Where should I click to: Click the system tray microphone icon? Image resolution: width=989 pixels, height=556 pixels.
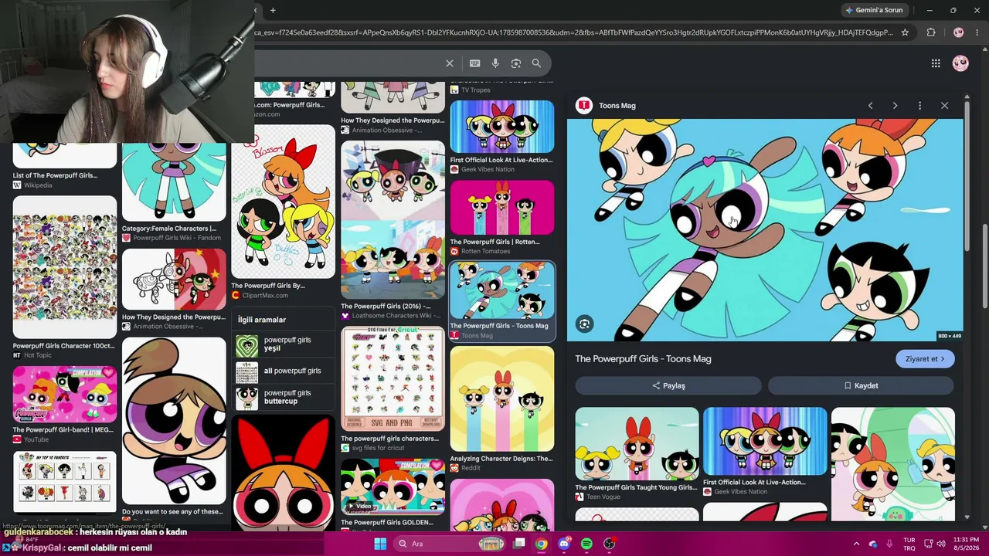[889, 544]
